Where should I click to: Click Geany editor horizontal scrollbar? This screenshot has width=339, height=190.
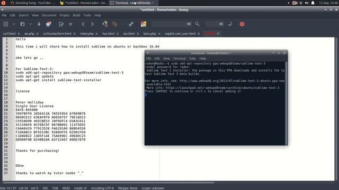point(108,183)
